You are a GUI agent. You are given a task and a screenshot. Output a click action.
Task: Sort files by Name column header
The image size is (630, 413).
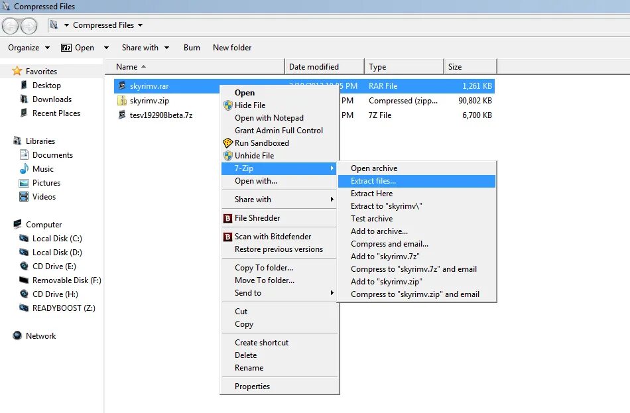click(194, 67)
